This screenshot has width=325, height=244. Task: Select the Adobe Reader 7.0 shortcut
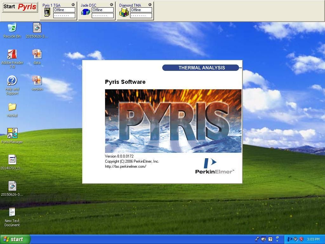pos(12,54)
